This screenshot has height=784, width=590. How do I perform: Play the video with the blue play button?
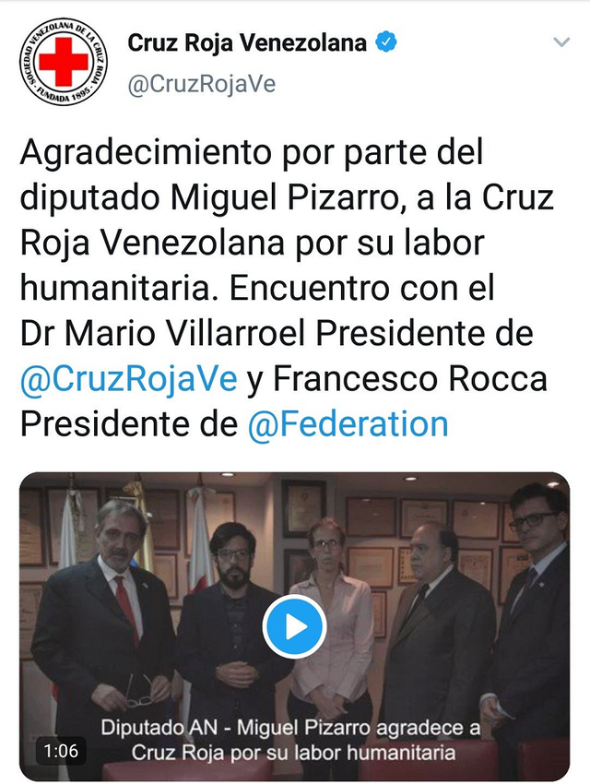click(x=295, y=626)
